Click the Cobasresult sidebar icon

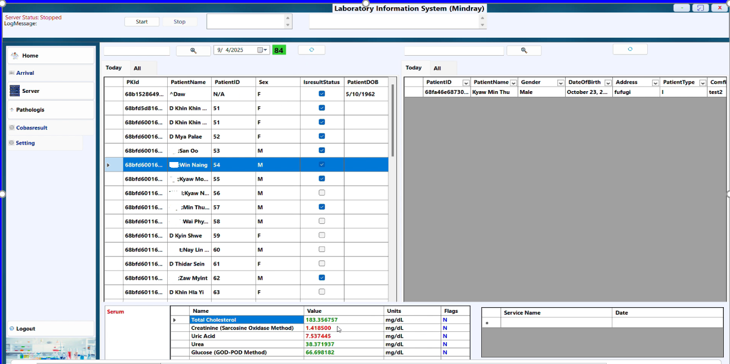(x=11, y=128)
